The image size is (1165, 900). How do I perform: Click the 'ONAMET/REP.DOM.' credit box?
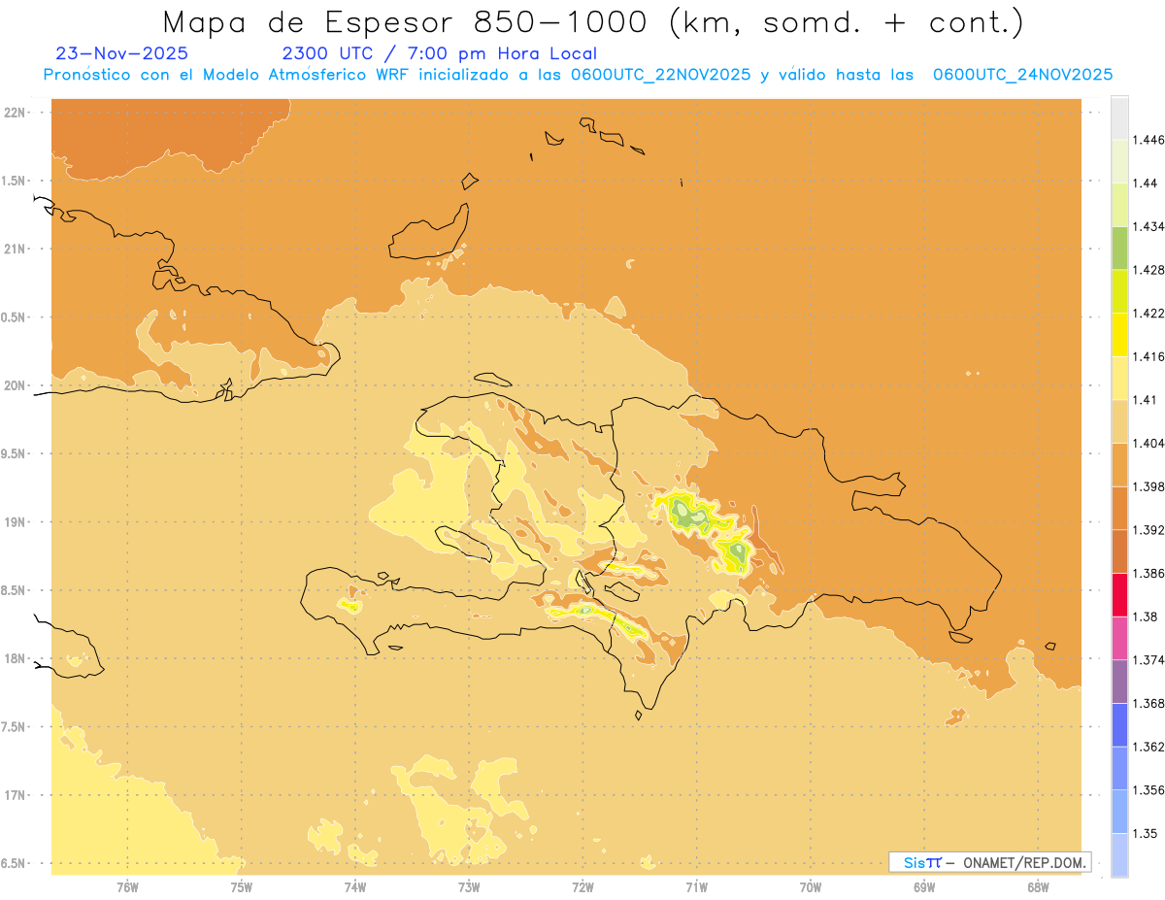990,862
